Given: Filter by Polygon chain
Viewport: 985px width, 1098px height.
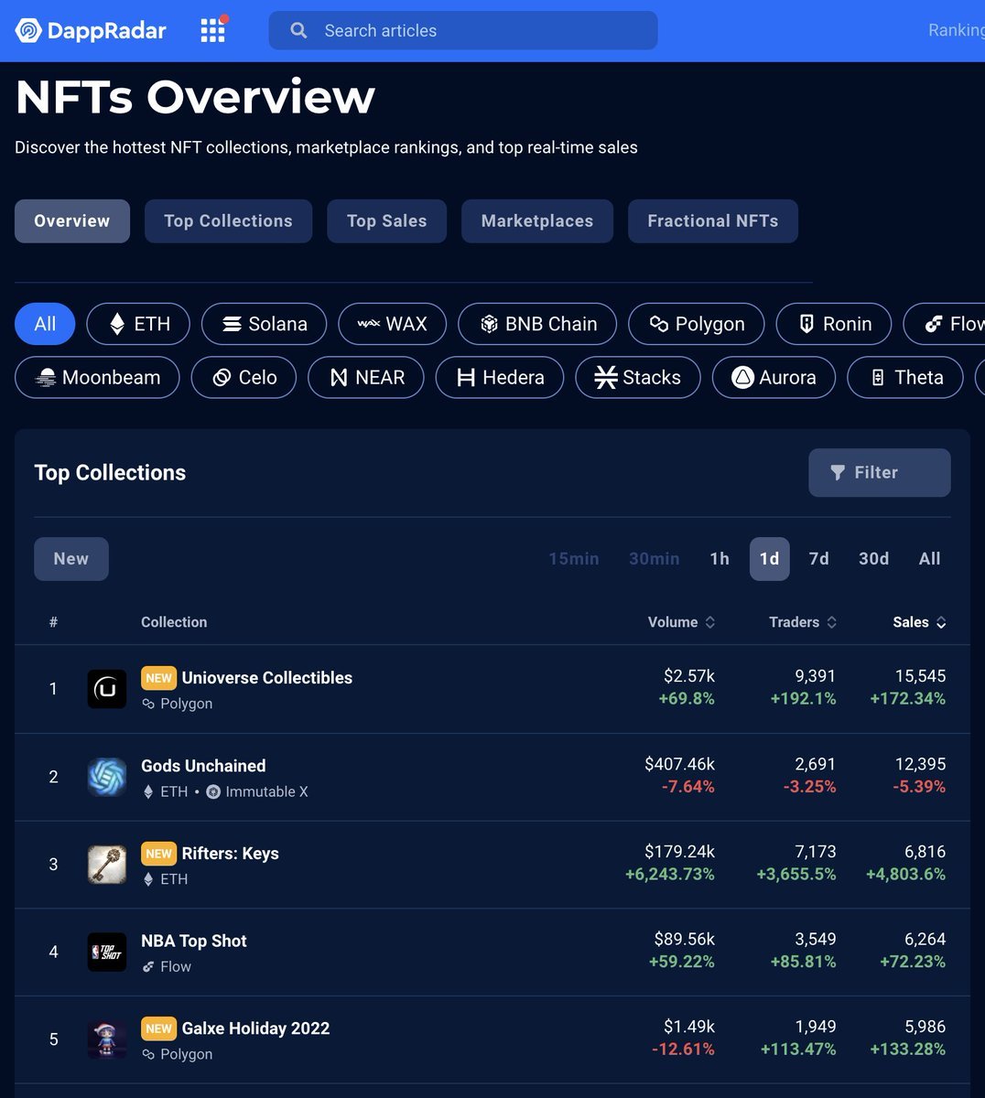Looking at the screenshot, I should pyautogui.click(x=696, y=324).
